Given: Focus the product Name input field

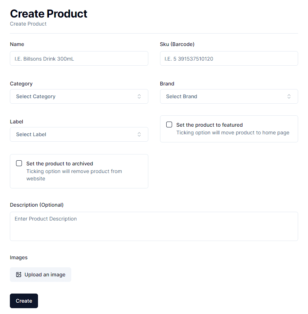Looking at the screenshot, I should 79,58.
